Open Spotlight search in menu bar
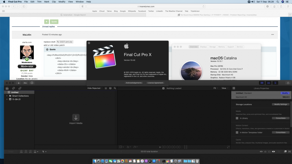This screenshot has height=164, width=292. point(278,2)
